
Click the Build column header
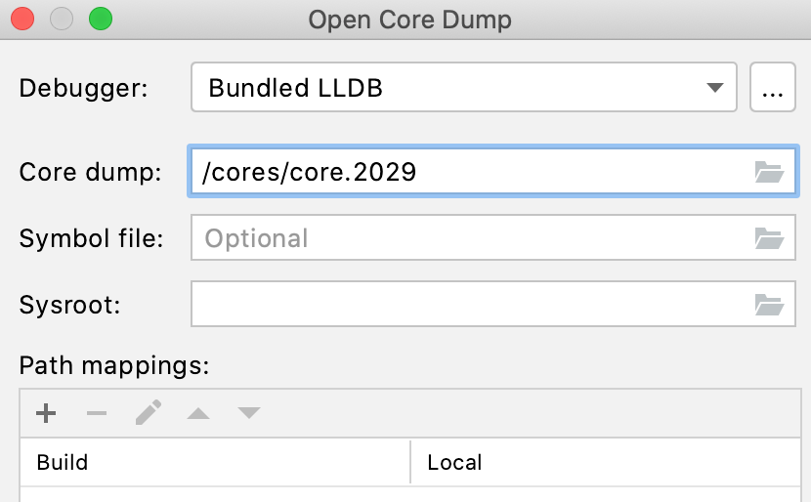(x=215, y=462)
